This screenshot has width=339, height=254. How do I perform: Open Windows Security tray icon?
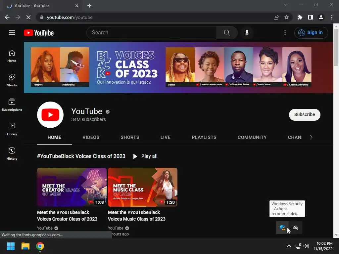282,228
